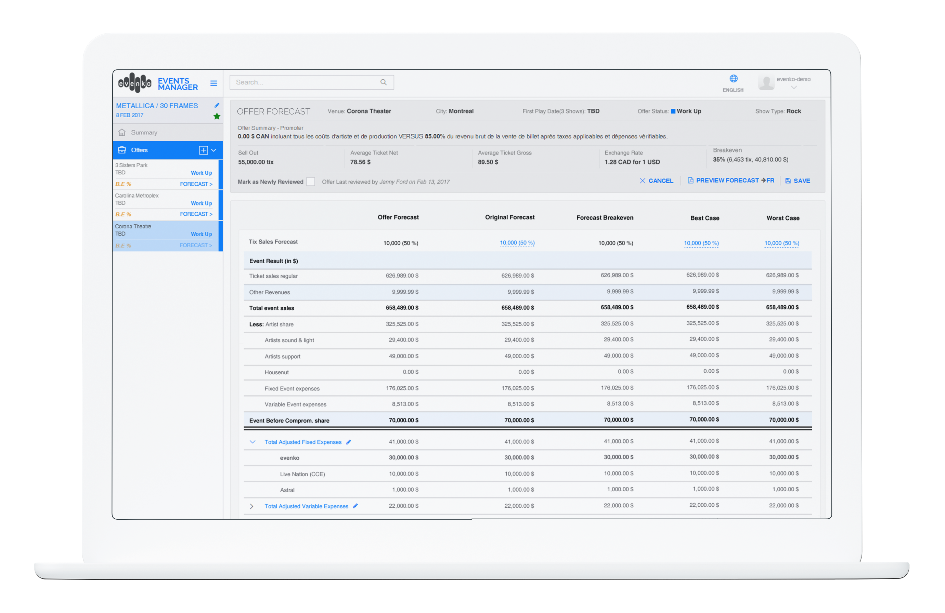The height and width of the screenshot is (613, 945).
Task: Edit Total Adjusted Variable Expenses pencil
Action: pyautogui.click(x=355, y=506)
